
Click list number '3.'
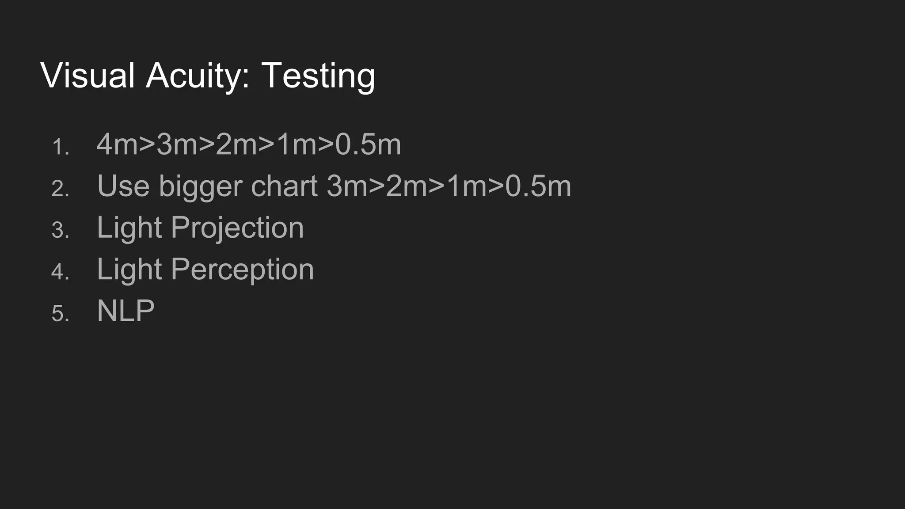click(61, 230)
